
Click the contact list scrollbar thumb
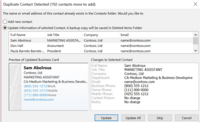[196, 41]
